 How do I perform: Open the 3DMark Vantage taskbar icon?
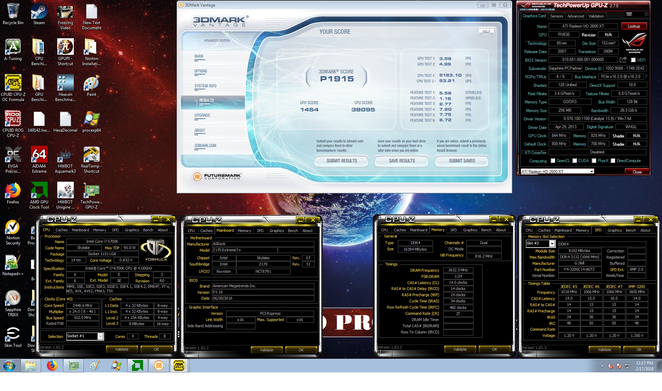pyautogui.click(x=159, y=365)
